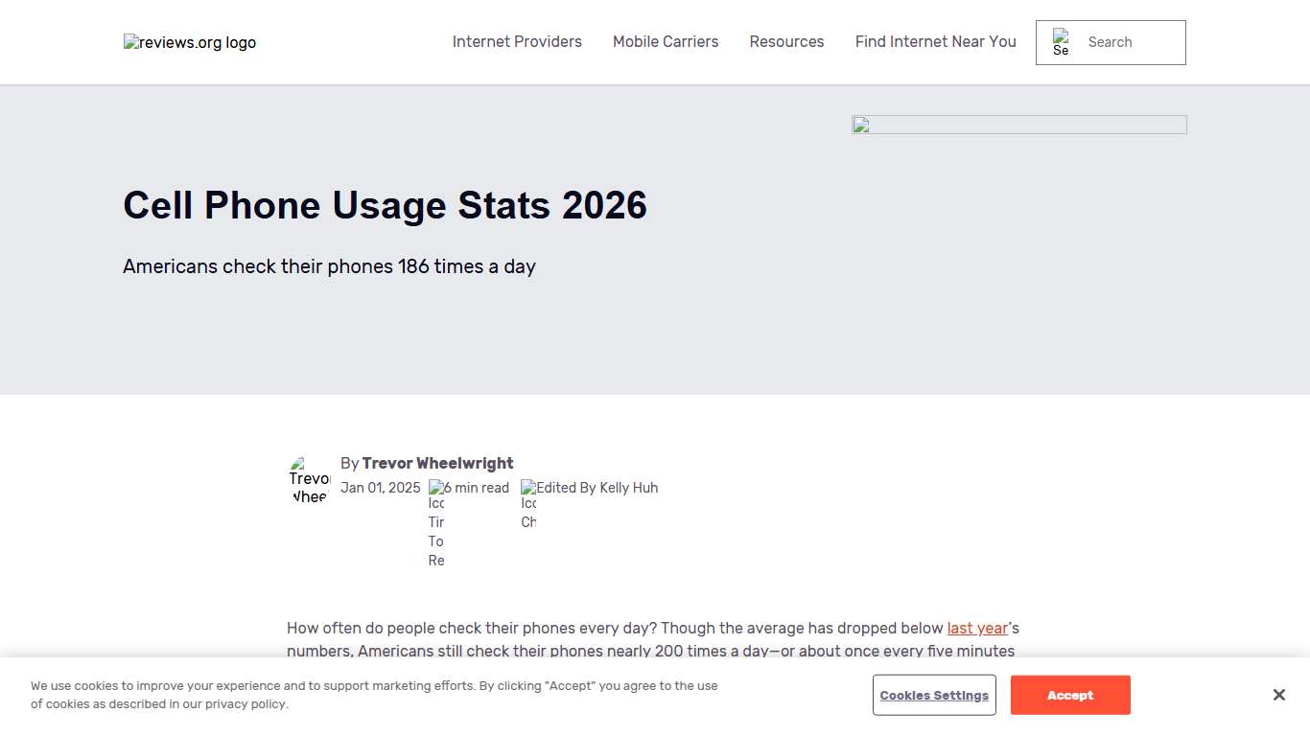1310x736 pixels.
Task: Dismiss the cookie banner with the X
Action: pyautogui.click(x=1278, y=695)
